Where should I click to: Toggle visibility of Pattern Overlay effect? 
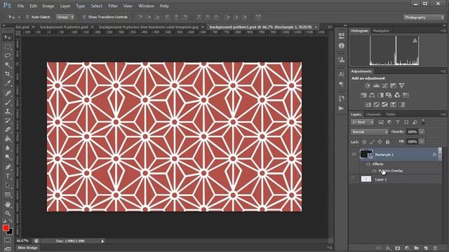pos(374,171)
